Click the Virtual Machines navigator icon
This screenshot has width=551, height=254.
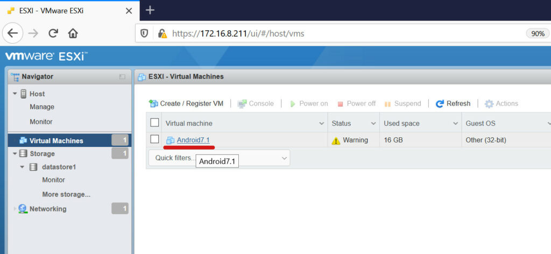23,140
